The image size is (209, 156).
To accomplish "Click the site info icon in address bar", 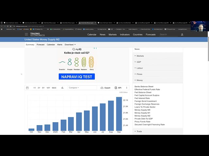I will coord(14,26).
